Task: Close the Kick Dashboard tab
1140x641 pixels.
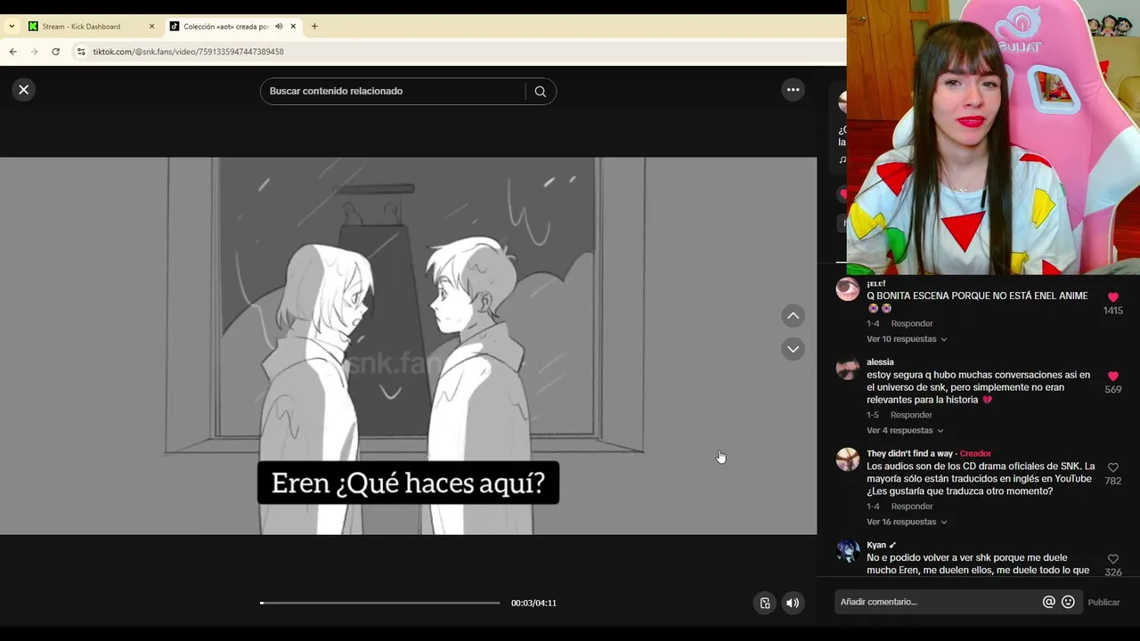Action: click(151, 27)
